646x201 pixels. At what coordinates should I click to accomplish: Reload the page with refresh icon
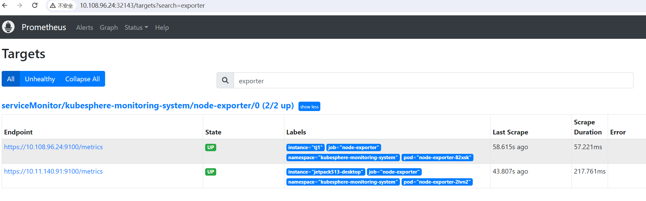[x=35, y=5]
